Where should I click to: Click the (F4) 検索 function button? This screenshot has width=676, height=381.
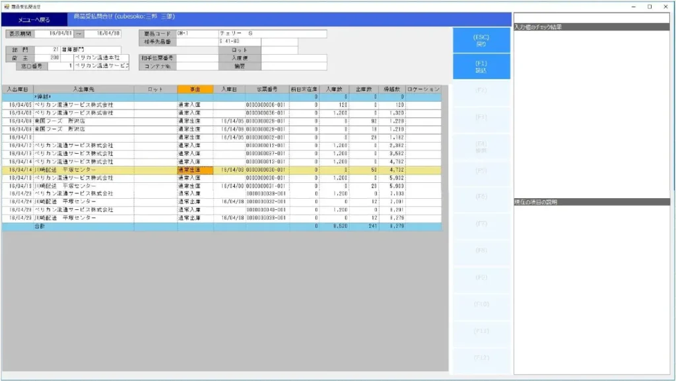(x=481, y=147)
